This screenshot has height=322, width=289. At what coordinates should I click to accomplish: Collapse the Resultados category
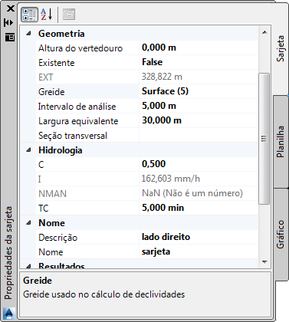point(28,266)
